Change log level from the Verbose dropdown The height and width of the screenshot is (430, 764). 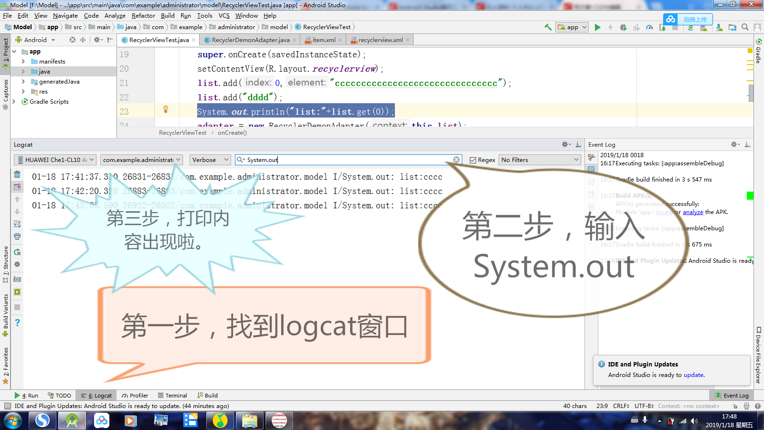210,160
